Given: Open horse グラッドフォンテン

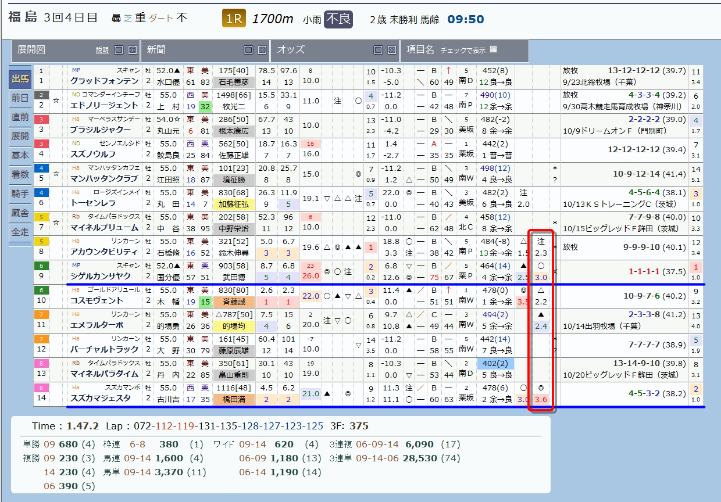Looking at the screenshot, I should click(104, 81).
